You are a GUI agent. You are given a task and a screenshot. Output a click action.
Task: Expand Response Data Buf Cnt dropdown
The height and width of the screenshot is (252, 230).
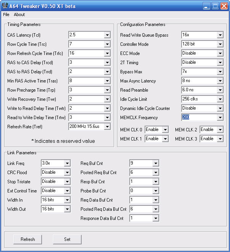click(x=156, y=218)
